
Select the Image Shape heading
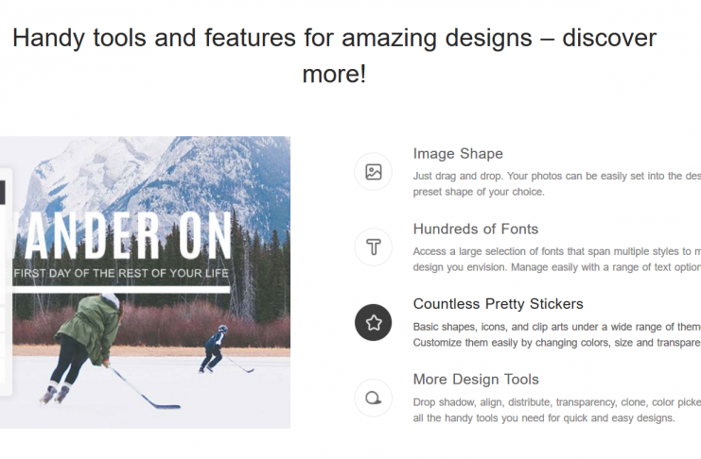tap(458, 154)
